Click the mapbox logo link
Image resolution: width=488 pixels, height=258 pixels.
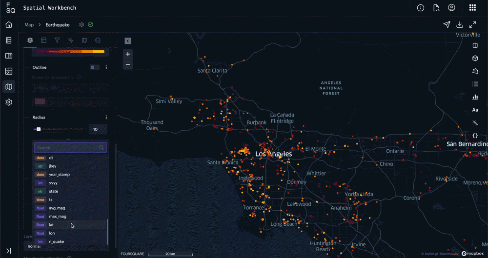coord(473,254)
